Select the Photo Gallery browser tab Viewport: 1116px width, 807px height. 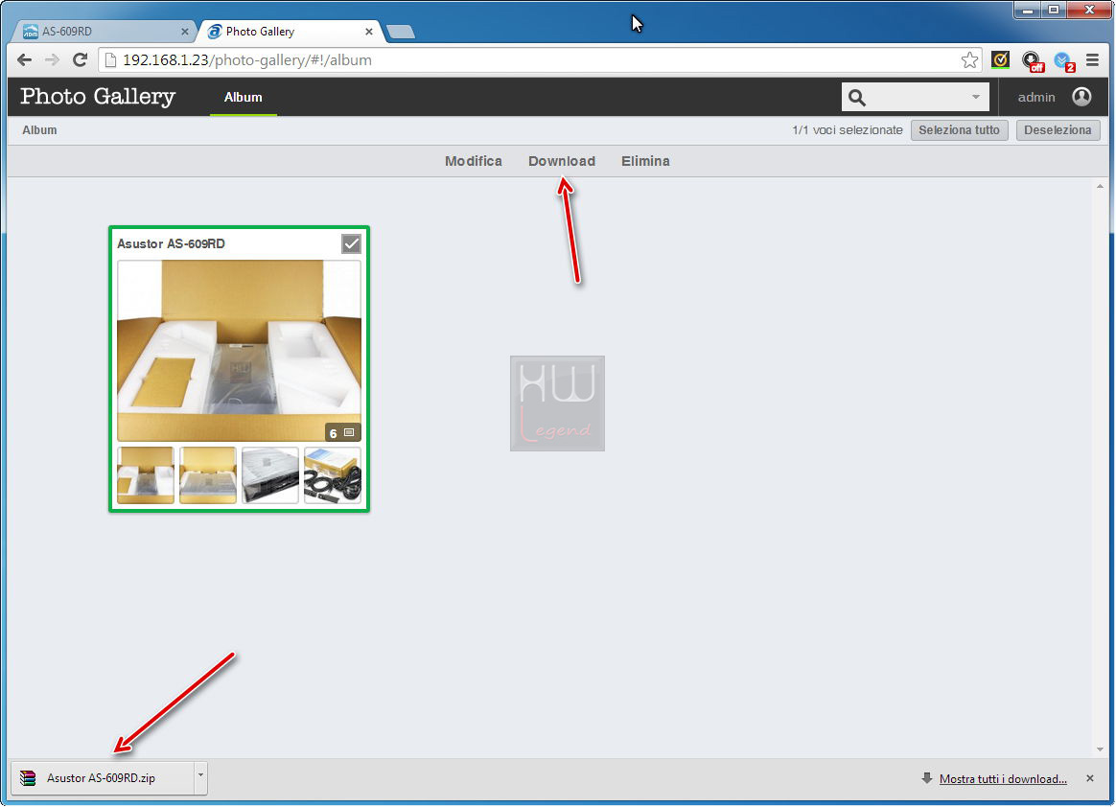coord(291,32)
